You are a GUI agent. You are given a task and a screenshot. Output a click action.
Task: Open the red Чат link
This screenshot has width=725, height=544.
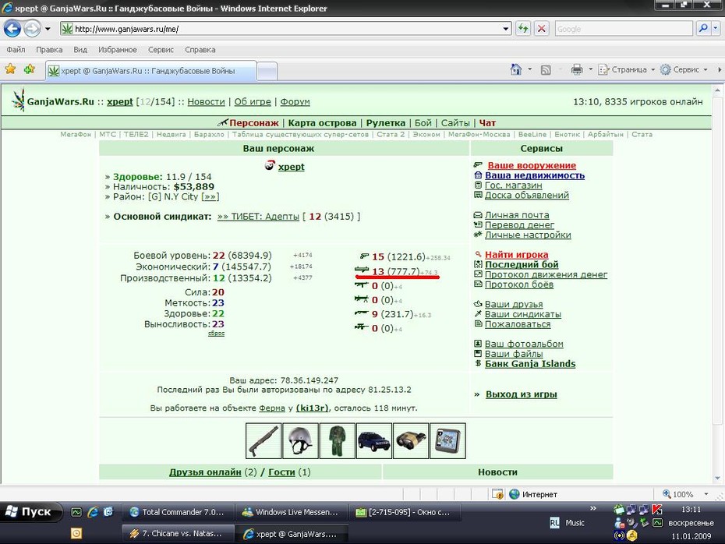[x=487, y=123]
